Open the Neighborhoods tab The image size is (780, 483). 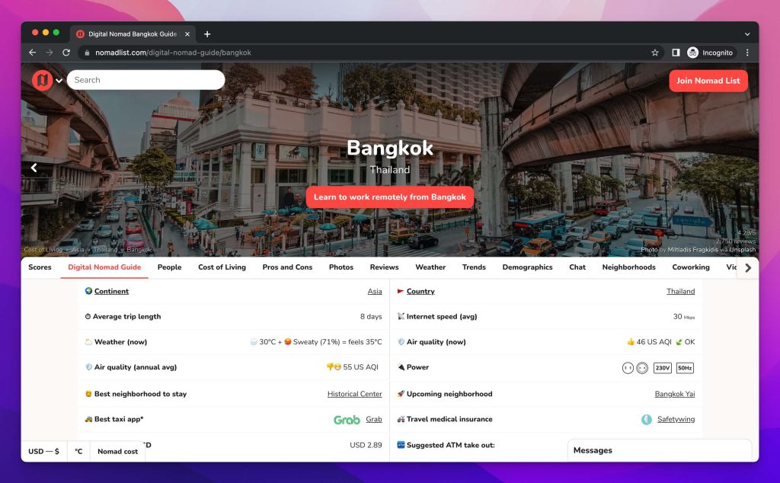pyautogui.click(x=628, y=267)
